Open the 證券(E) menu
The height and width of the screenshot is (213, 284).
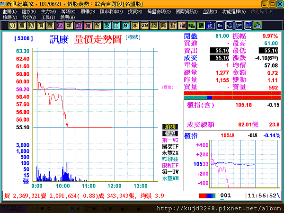(28, 12)
